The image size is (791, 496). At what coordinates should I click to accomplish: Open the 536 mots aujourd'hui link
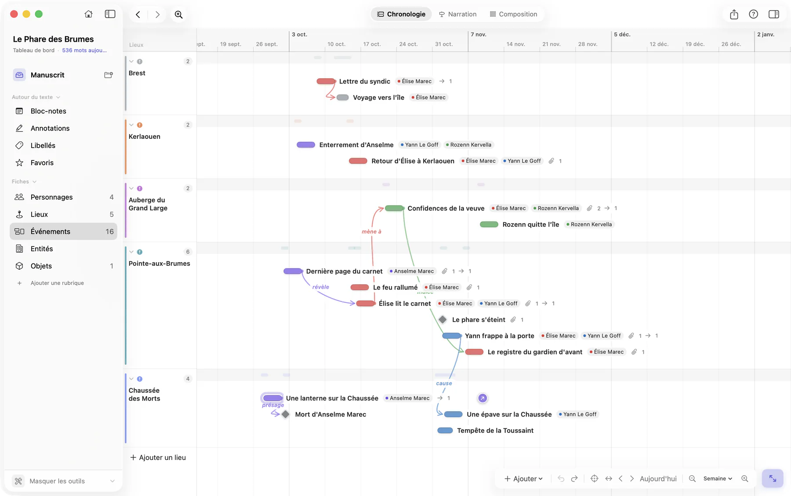click(x=84, y=51)
